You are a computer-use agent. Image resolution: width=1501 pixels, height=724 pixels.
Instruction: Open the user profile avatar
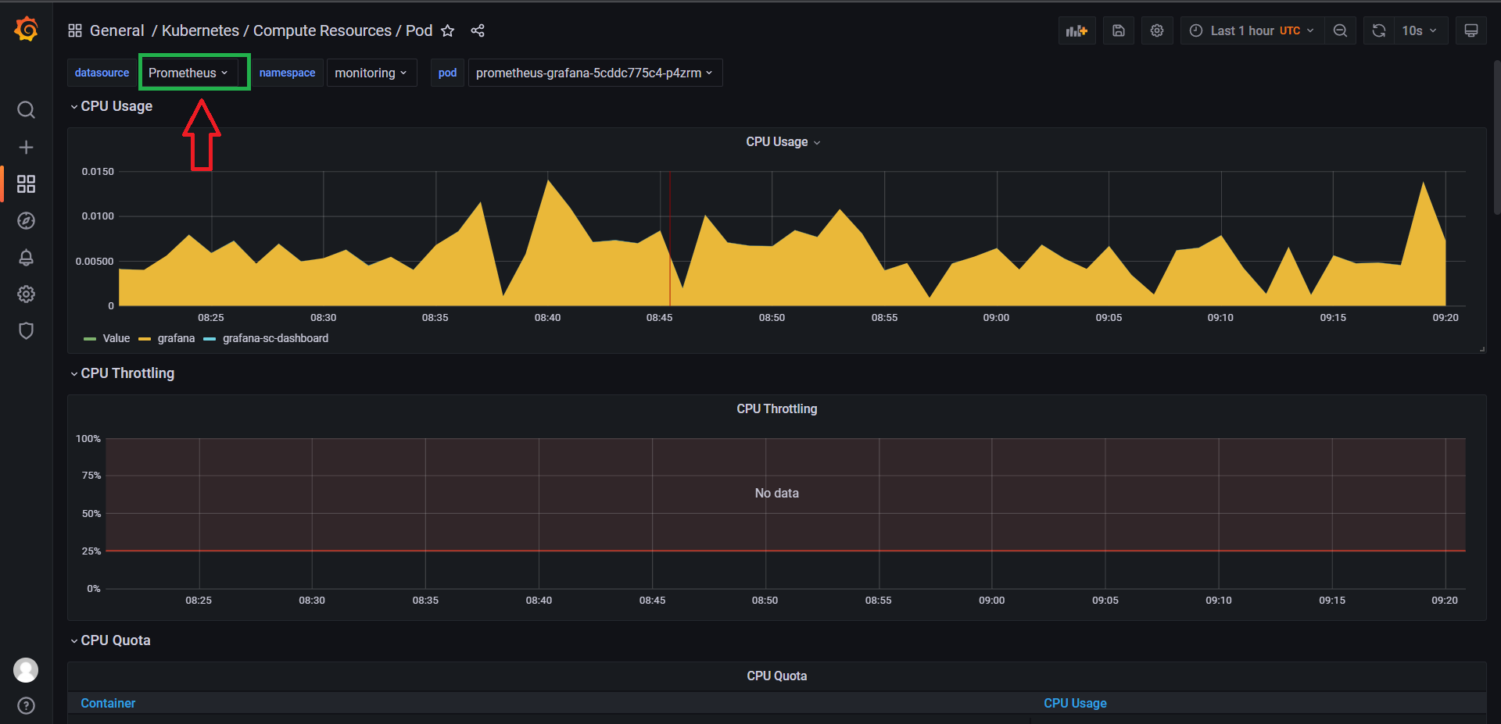(26, 669)
